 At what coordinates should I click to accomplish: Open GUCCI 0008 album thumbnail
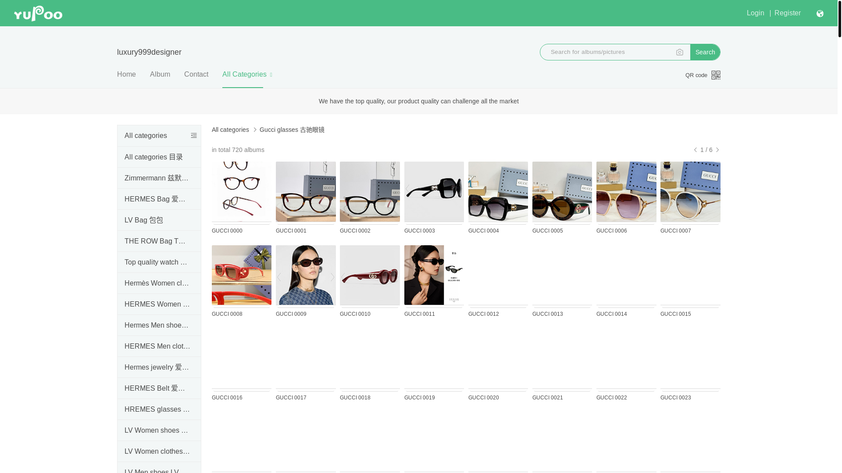[x=242, y=275]
